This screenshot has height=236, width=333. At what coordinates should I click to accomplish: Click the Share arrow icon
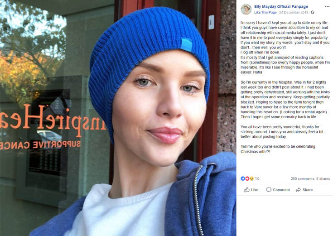tap(298, 190)
